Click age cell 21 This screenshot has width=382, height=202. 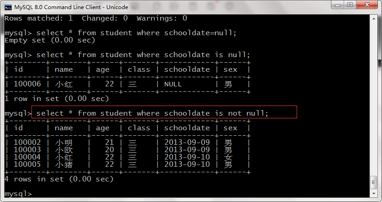(x=110, y=143)
